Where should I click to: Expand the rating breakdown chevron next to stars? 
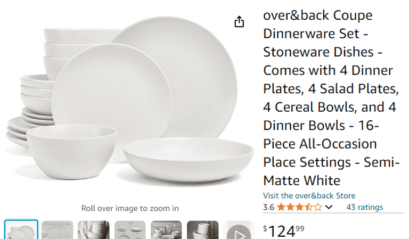[329, 207]
